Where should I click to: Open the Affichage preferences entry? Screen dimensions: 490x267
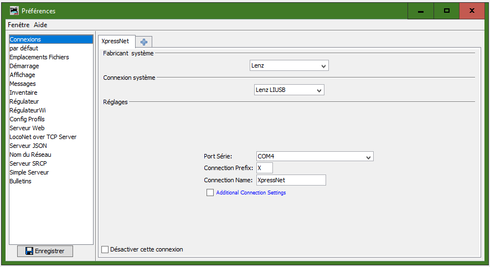click(51, 75)
